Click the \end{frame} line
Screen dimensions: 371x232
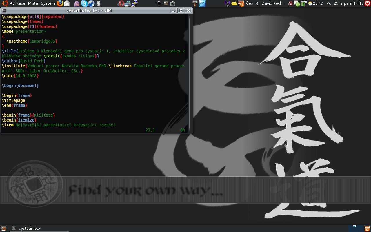click(14, 105)
